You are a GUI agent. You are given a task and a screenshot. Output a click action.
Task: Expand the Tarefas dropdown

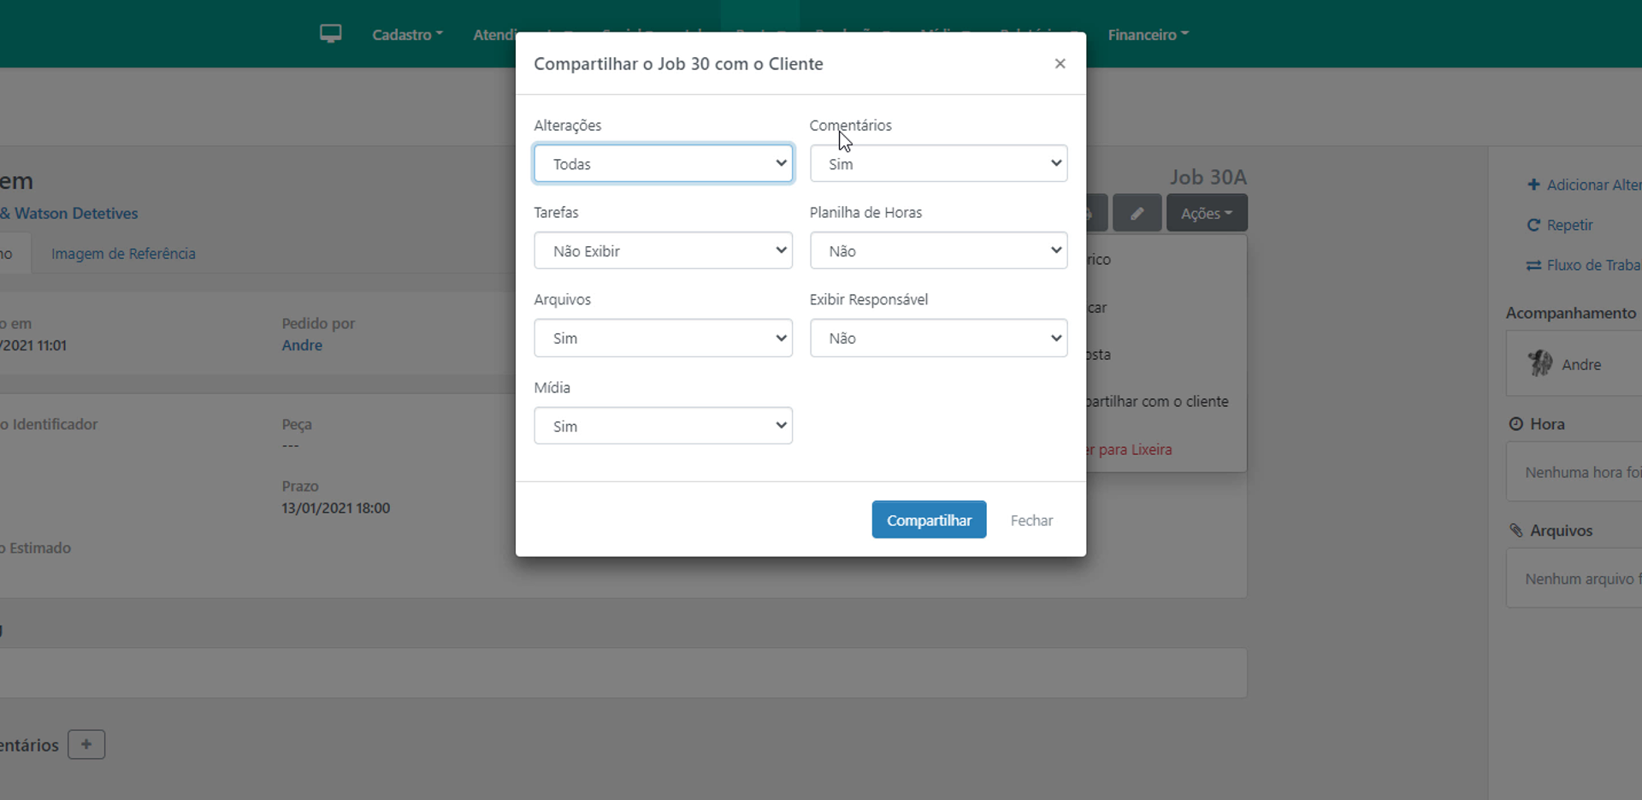[663, 251]
